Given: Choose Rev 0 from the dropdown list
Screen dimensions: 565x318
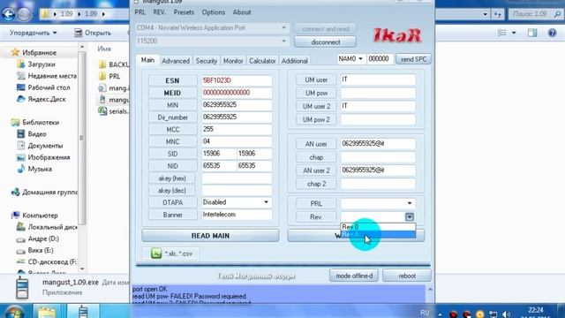Looking at the screenshot, I should 378,227.
